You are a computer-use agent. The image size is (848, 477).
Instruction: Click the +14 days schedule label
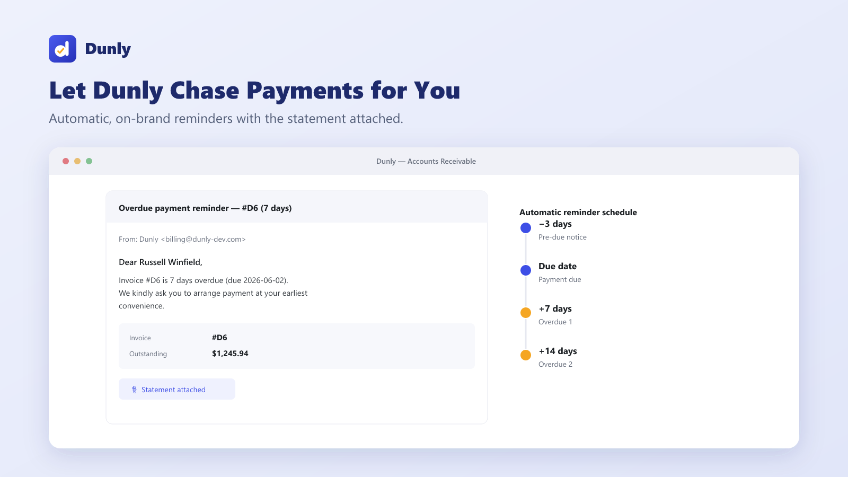pos(558,351)
